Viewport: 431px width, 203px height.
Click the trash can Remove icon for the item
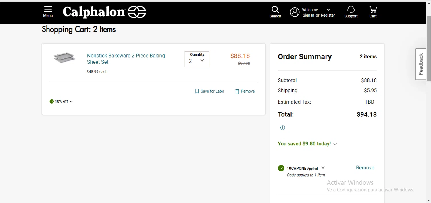pos(237,91)
